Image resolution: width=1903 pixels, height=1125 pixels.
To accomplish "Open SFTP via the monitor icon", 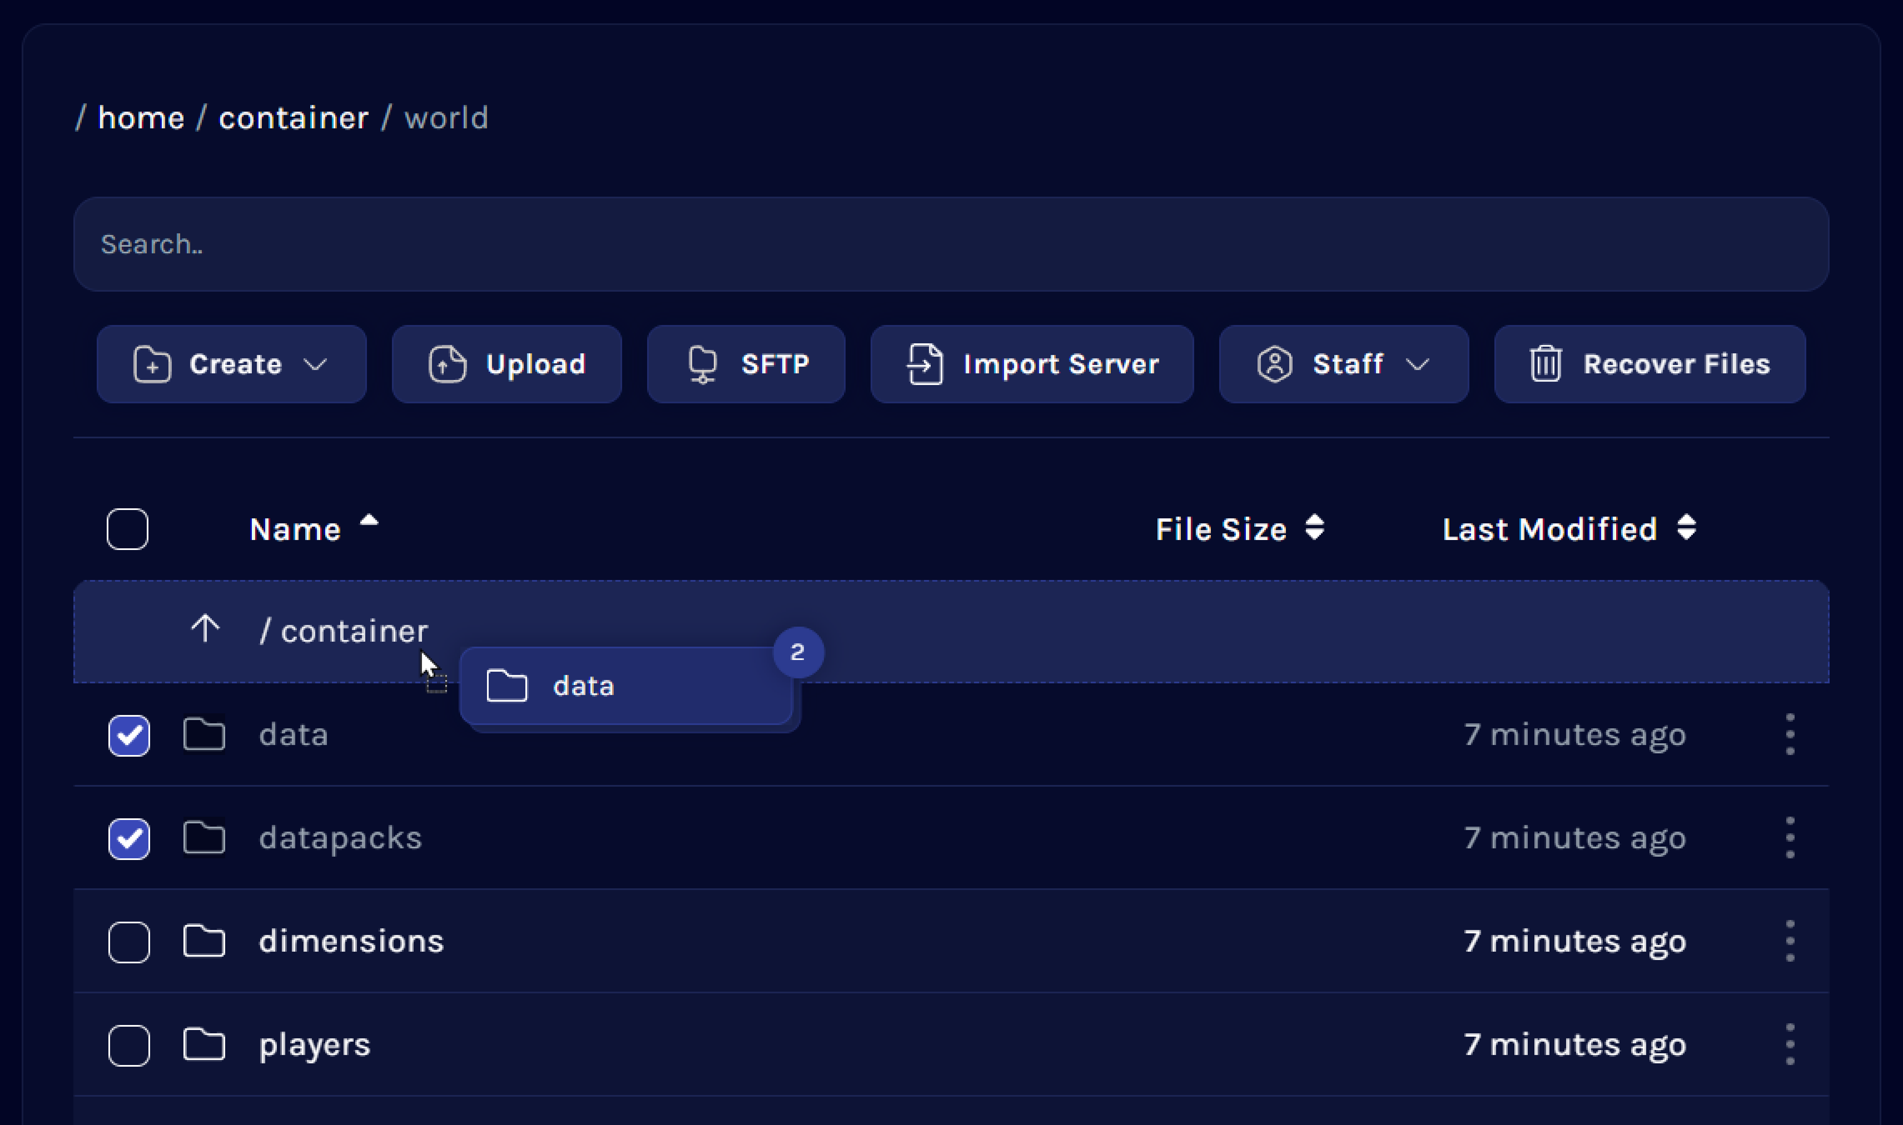I will point(702,364).
